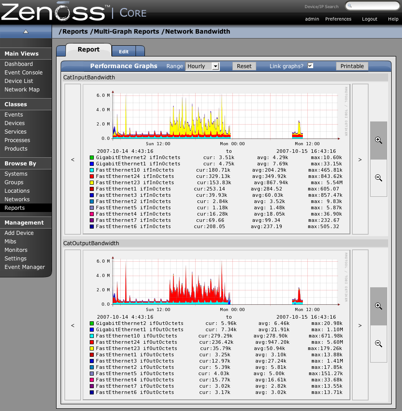
Task: Click the Management sidebar header
Action: point(24,223)
